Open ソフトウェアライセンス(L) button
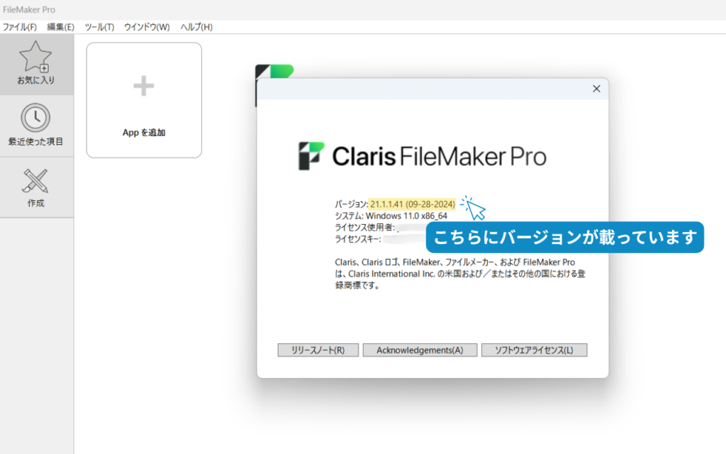The width and height of the screenshot is (726, 454). click(x=534, y=350)
